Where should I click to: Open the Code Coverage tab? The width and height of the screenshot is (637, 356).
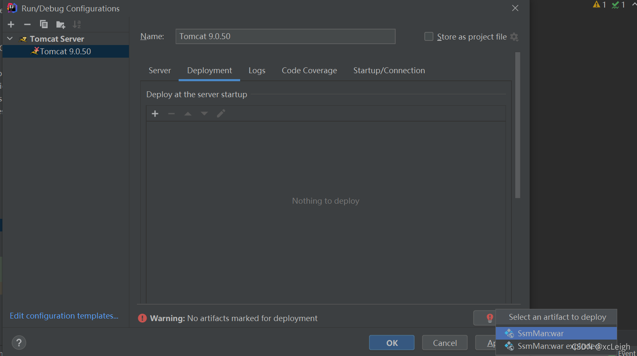tap(309, 71)
